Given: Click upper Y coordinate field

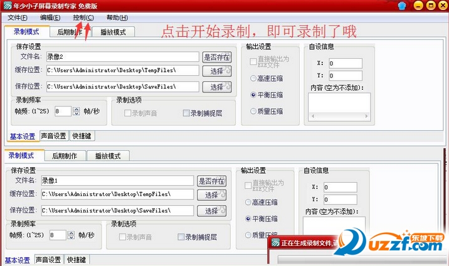Looking at the screenshot, I should tap(346, 76).
